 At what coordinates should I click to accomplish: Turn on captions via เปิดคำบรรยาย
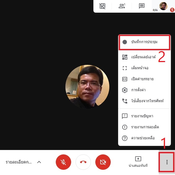[145, 79]
